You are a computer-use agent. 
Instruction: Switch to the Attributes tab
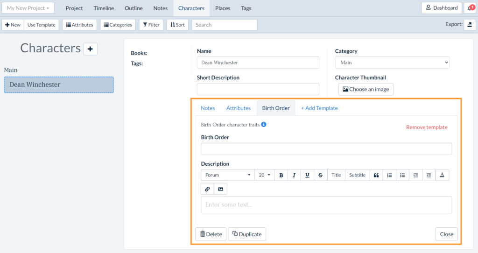(x=239, y=108)
